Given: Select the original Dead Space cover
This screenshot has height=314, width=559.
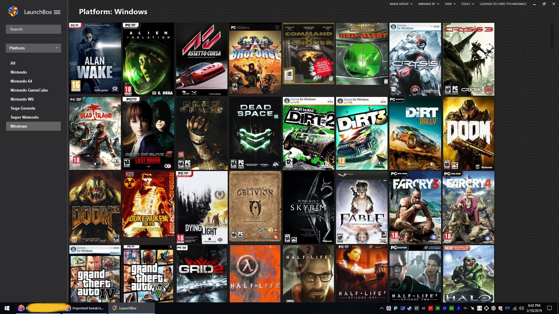Looking at the screenshot, I should coord(202,133).
